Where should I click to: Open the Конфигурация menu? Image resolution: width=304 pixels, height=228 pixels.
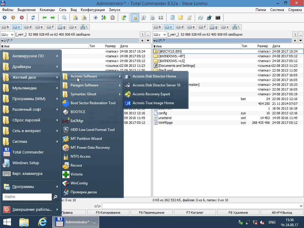(x=93, y=10)
